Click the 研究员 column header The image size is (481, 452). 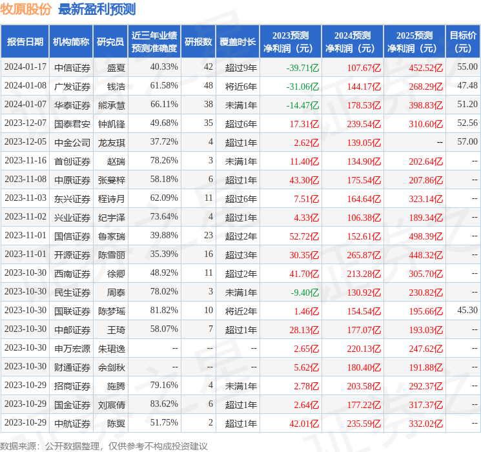pos(110,42)
